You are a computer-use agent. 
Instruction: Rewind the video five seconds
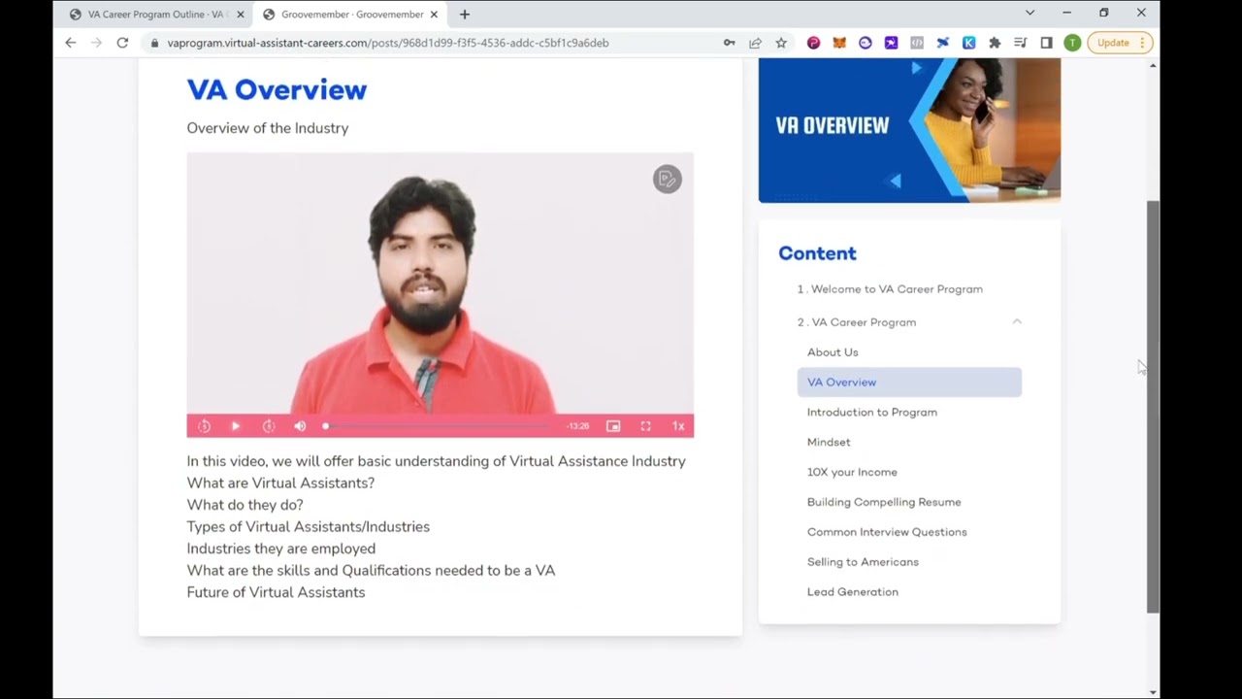[204, 426]
